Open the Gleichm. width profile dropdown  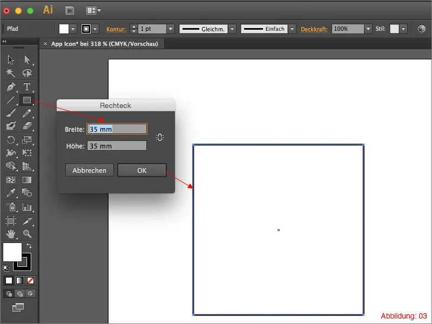[x=232, y=29]
